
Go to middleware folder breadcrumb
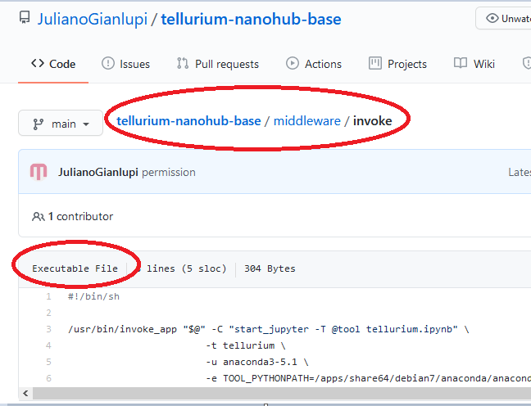pyautogui.click(x=306, y=121)
